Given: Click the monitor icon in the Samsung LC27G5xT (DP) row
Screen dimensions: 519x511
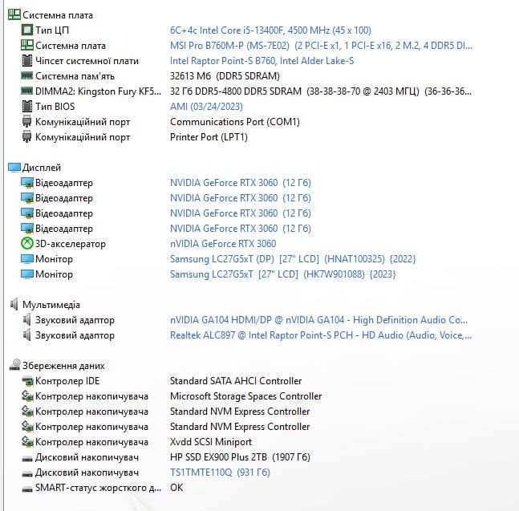Looking at the screenshot, I should 27,259.
